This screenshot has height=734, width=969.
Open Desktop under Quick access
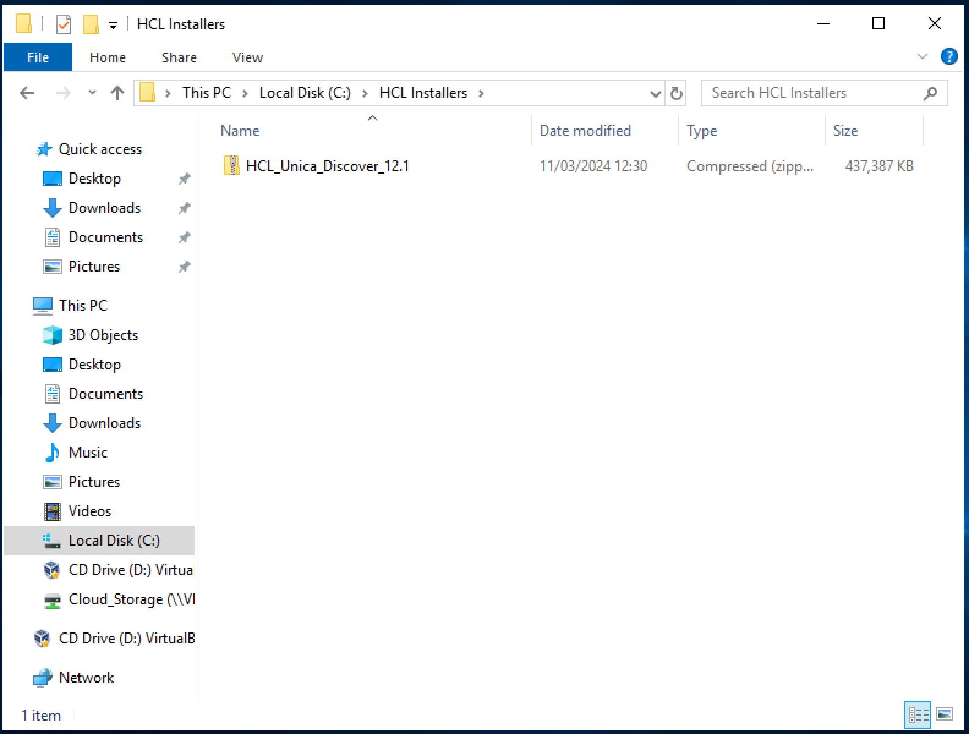pos(94,179)
